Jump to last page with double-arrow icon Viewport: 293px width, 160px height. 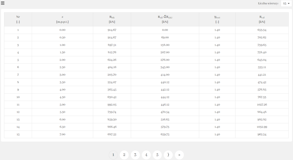pos(179,155)
